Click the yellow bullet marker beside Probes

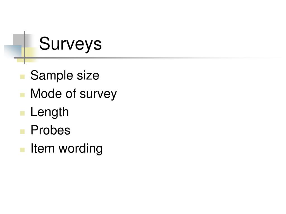point(22,132)
